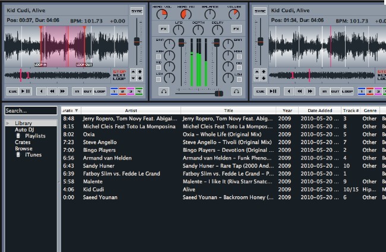Click the crossfader handle
Screen dimensions: 386x252
(x=219, y=93)
